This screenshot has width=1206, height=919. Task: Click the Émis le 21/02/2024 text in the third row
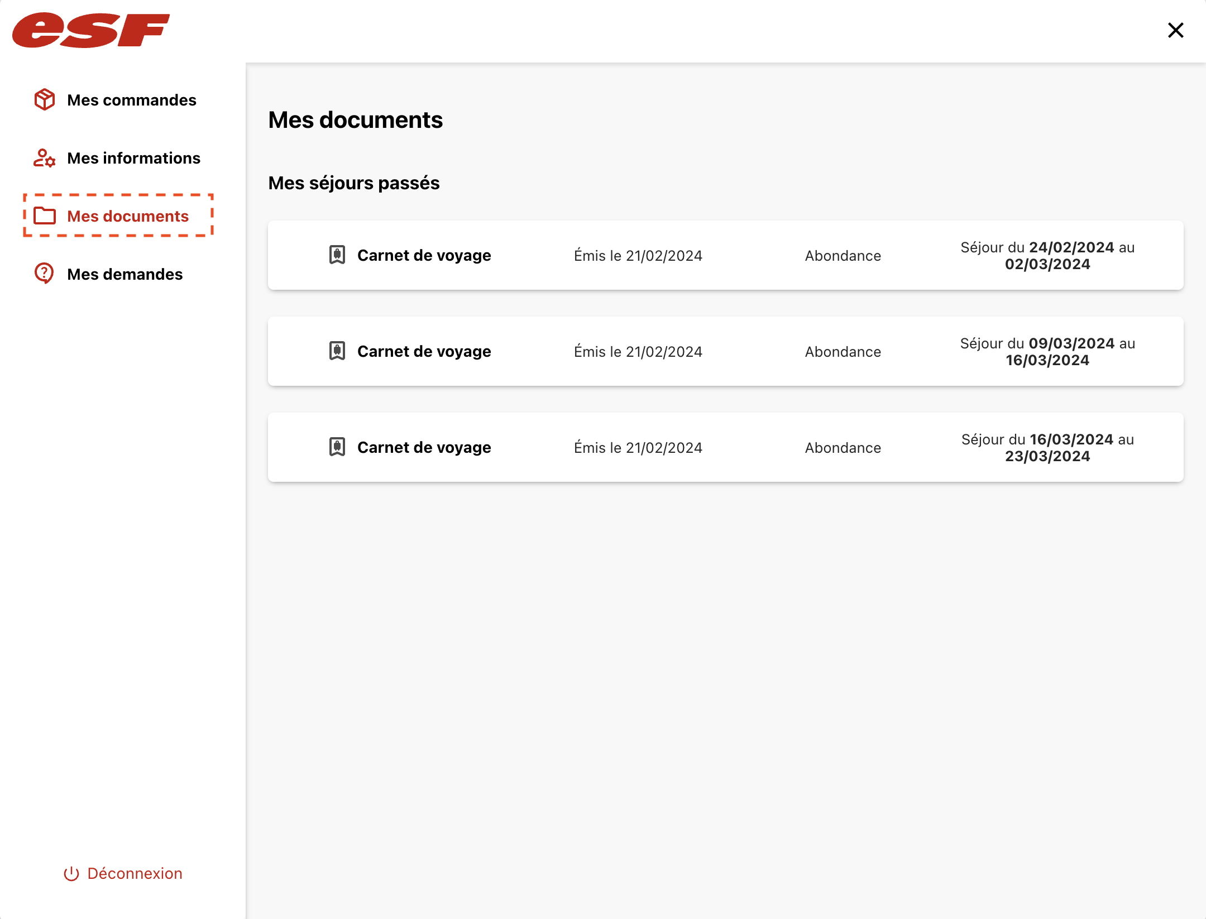[638, 448]
